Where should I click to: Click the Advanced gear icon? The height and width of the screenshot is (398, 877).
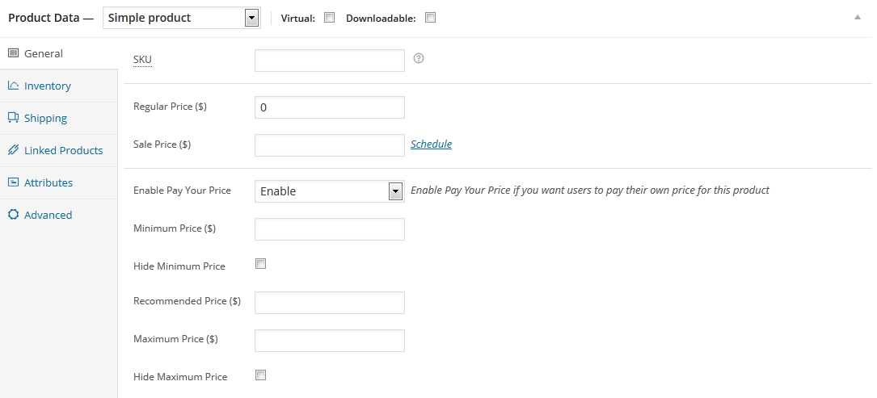13,215
